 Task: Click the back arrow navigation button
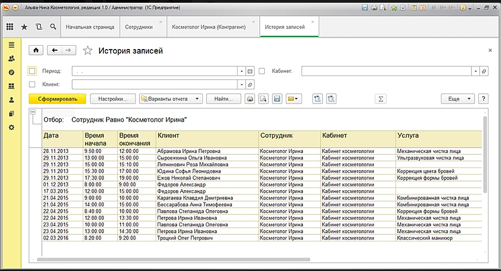coord(54,50)
